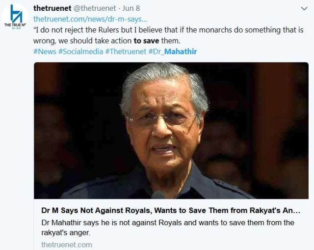Open the tweet options chevron menu
The width and height of the screenshot is (314, 250).
304,9
